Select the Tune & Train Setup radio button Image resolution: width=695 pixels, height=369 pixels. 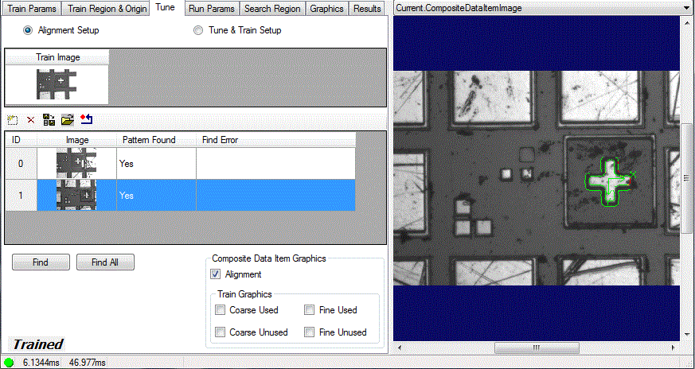pos(198,30)
